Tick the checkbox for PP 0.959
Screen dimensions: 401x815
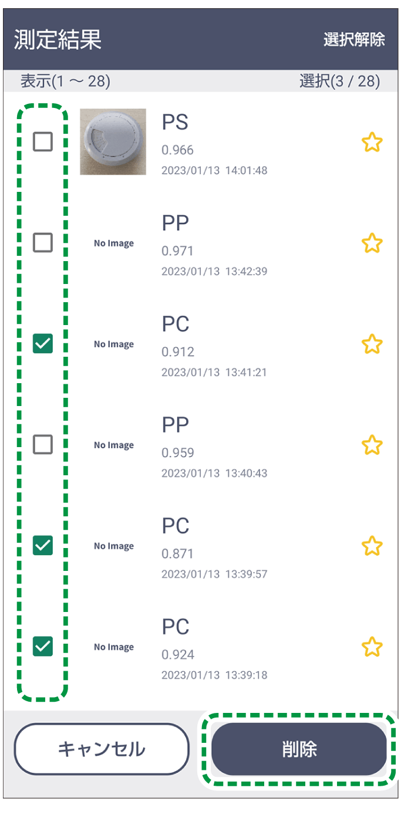coord(43,444)
